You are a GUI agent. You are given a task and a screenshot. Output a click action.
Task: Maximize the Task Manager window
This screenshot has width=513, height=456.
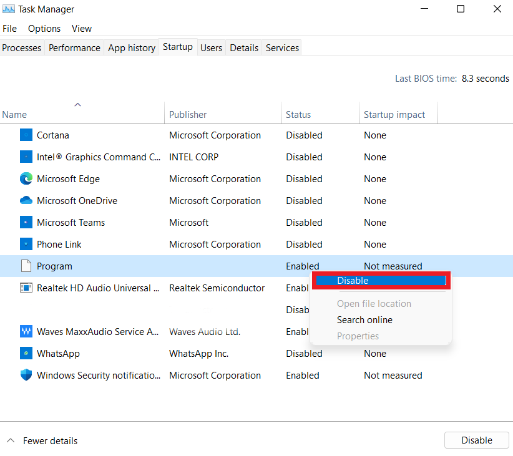coord(461,9)
